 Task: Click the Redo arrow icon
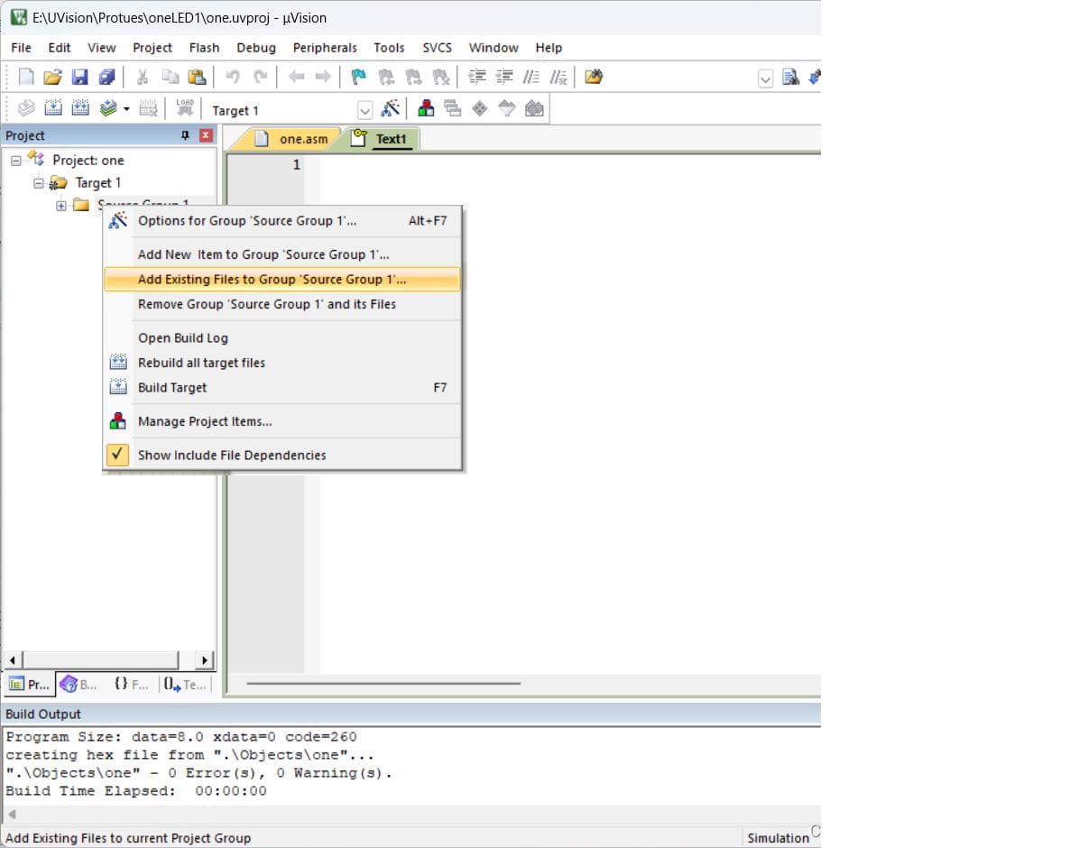pos(260,78)
